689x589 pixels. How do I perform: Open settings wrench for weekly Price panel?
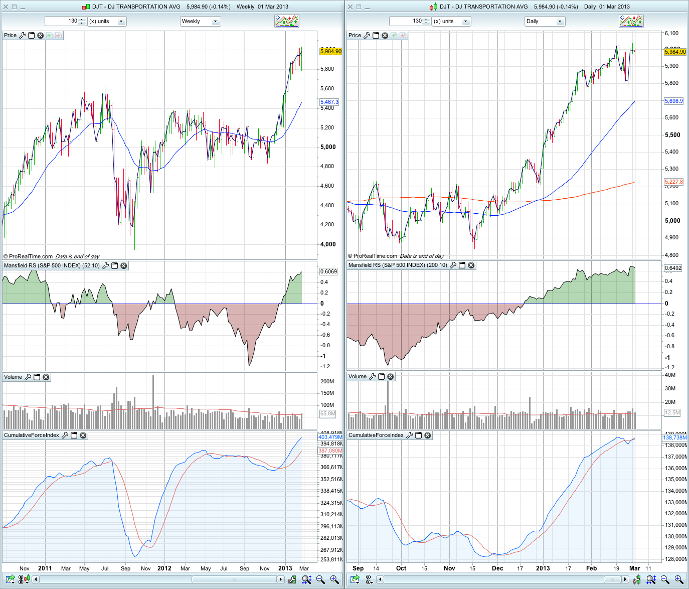pyautogui.click(x=22, y=36)
